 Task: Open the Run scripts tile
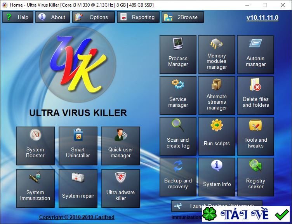217,136
